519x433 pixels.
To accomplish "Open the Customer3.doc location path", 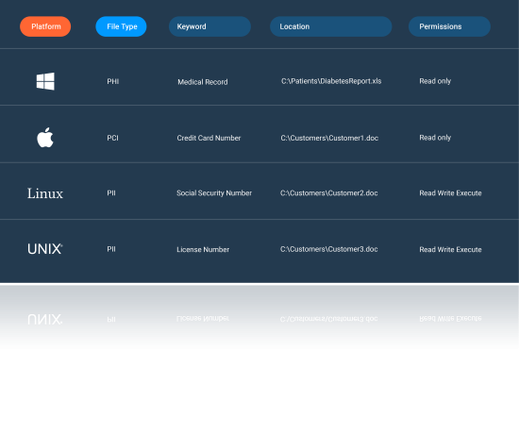I will click(329, 249).
